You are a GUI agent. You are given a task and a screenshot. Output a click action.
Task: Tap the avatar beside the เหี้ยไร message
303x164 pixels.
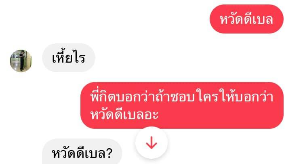coord(21,61)
